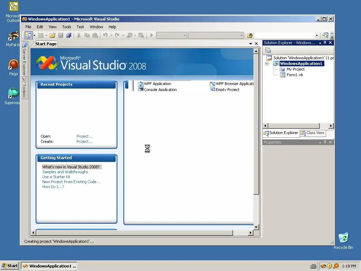Click the Navigate Forward icon

point(141,35)
